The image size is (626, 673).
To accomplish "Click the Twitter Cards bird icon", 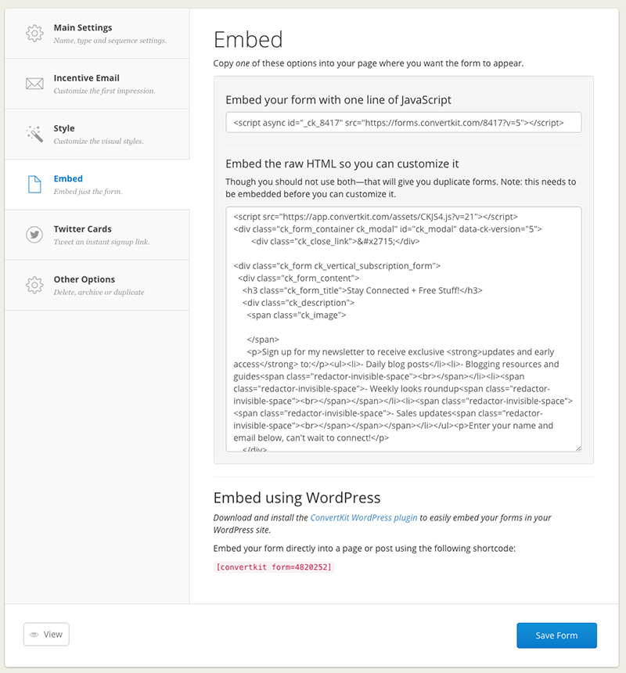I will tap(34, 235).
